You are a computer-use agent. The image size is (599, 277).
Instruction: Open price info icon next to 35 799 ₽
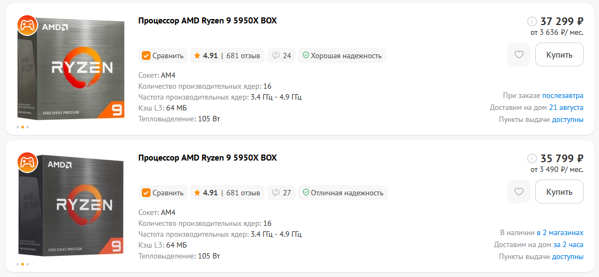531,158
